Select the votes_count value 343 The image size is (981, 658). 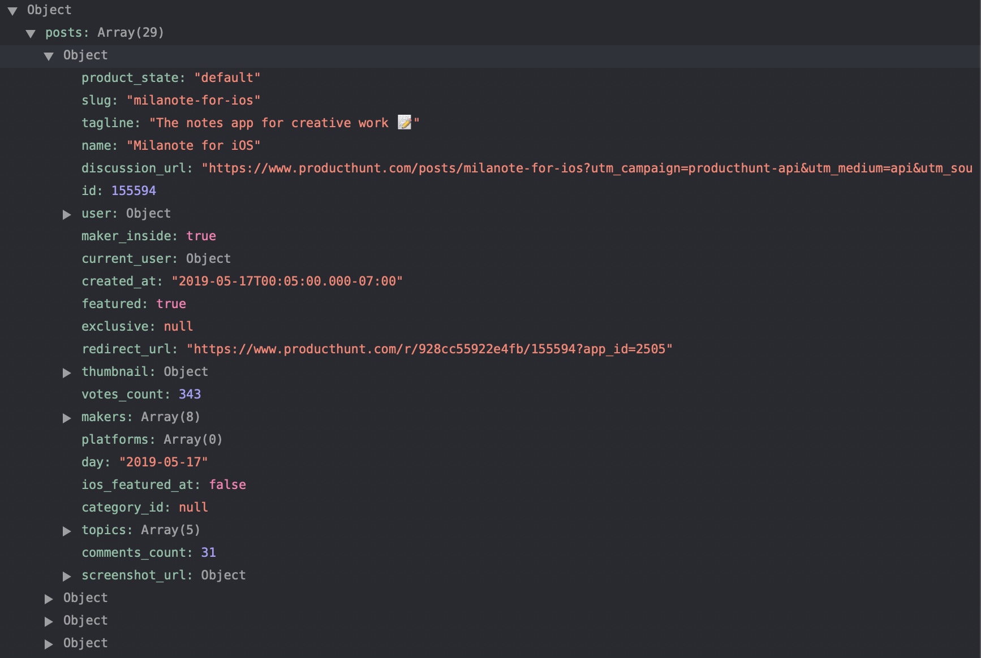pyautogui.click(x=190, y=394)
